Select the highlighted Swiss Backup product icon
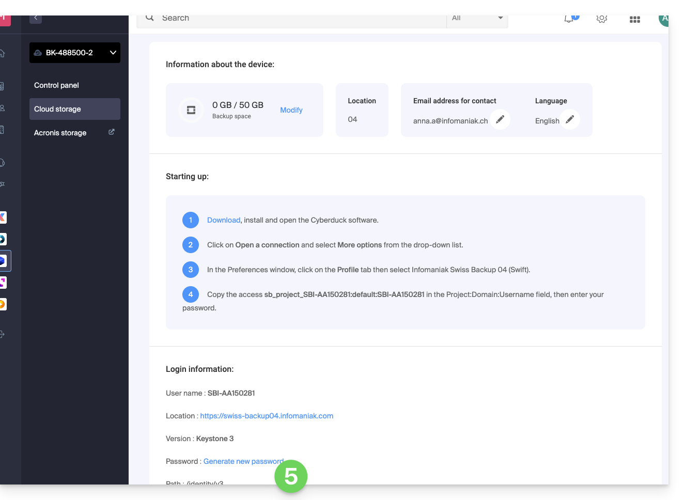 coord(3,261)
